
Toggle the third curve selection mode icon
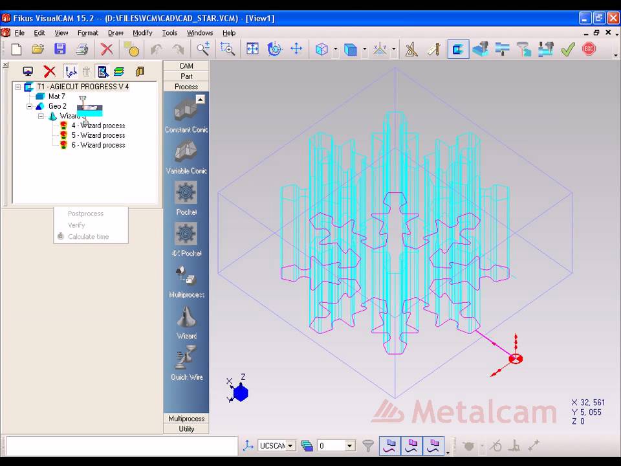point(433,446)
